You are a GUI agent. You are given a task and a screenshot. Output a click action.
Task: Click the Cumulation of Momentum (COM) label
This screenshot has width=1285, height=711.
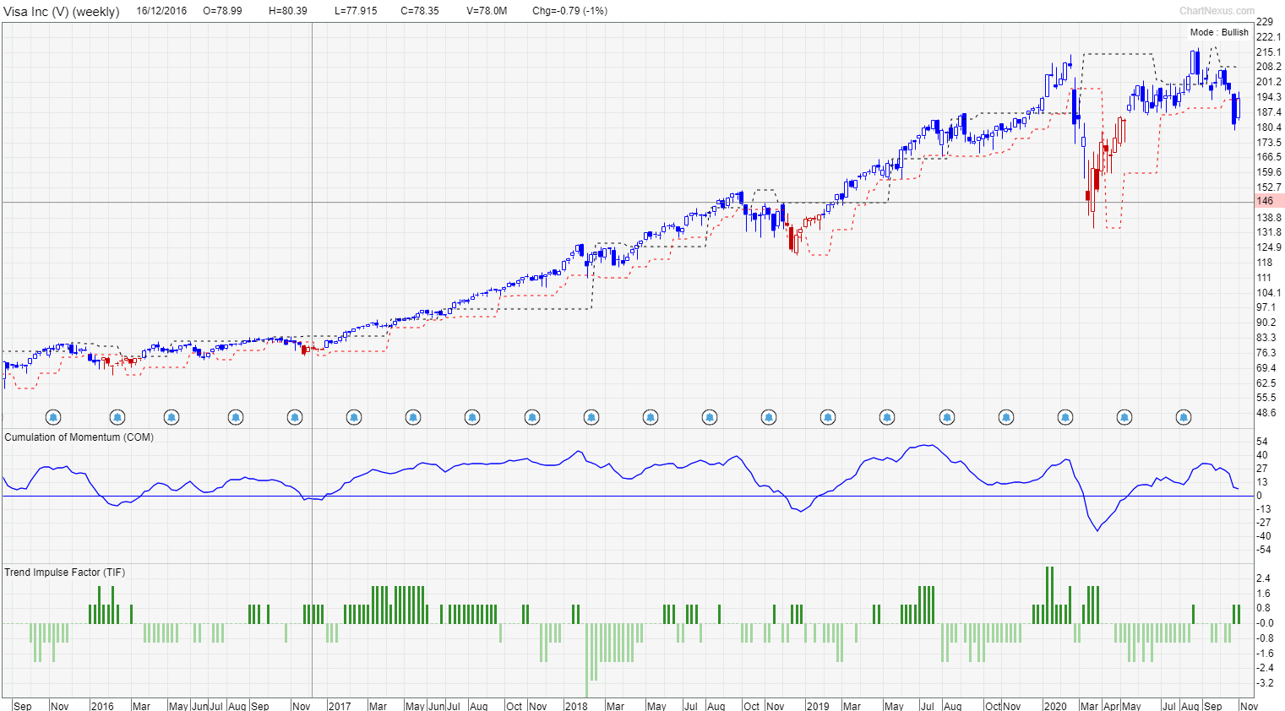pos(79,437)
